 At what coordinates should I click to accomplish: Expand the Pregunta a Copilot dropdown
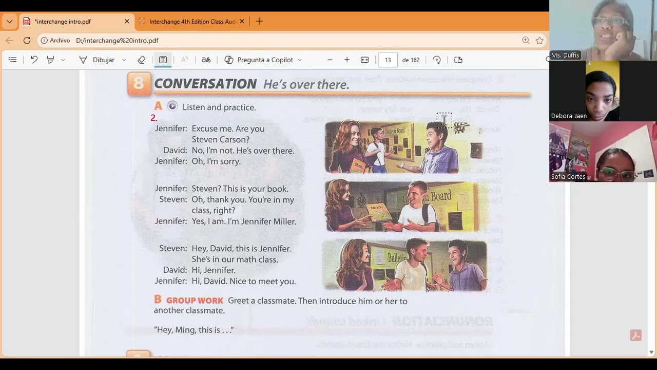tap(300, 60)
